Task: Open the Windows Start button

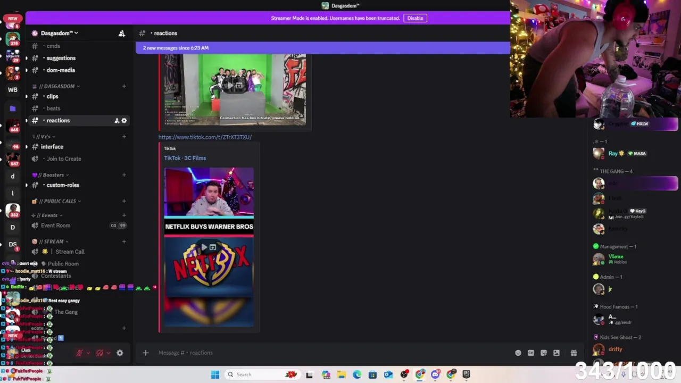Action: [215, 374]
